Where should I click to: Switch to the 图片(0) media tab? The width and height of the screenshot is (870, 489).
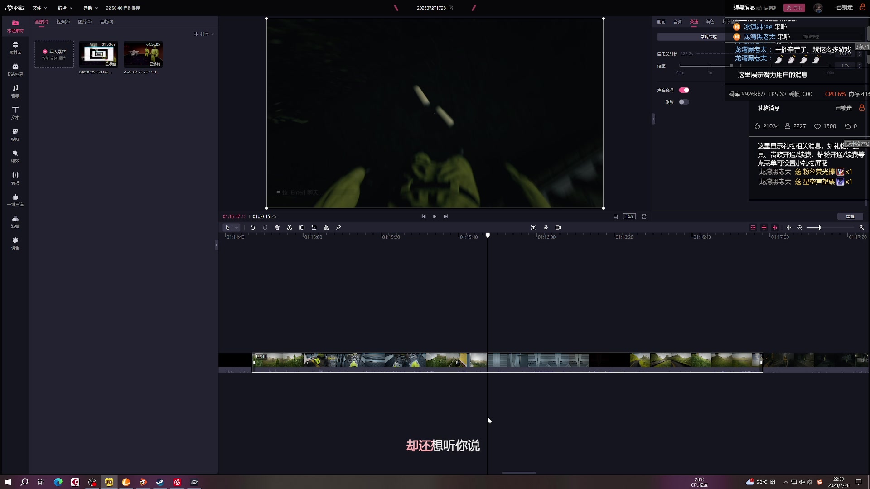click(x=85, y=22)
